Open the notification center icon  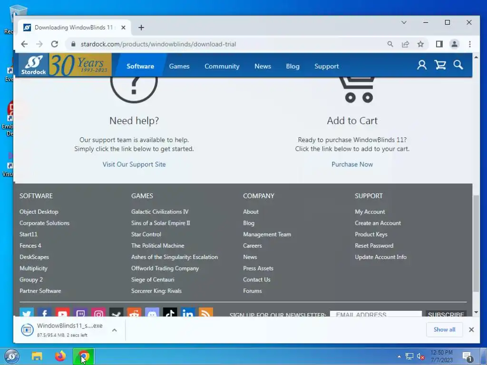[467, 357]
